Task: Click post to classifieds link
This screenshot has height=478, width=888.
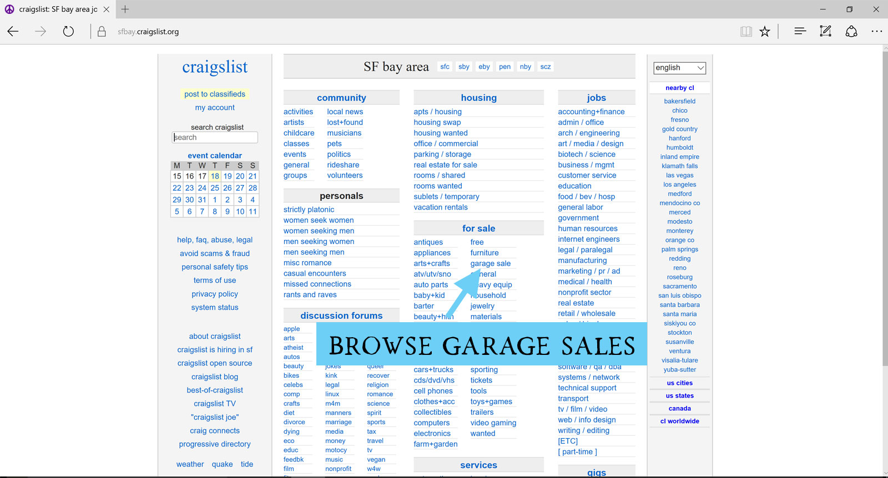Action: (x=215, y=94)
